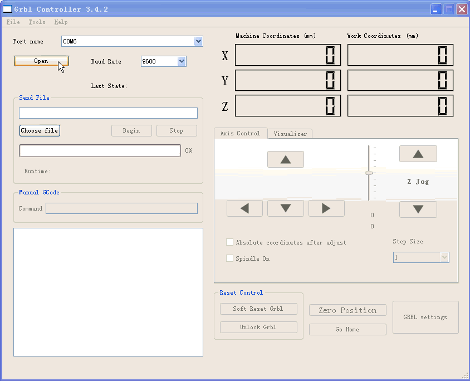Open the Tools menu
This screenshot has height=381, width=470.
click(x=37, y=22)
